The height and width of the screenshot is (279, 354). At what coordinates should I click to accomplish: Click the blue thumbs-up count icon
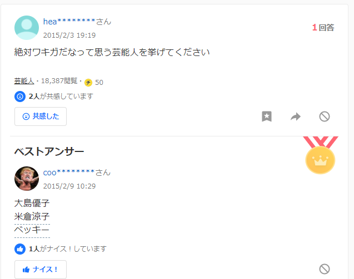click(x=20, y=249)
